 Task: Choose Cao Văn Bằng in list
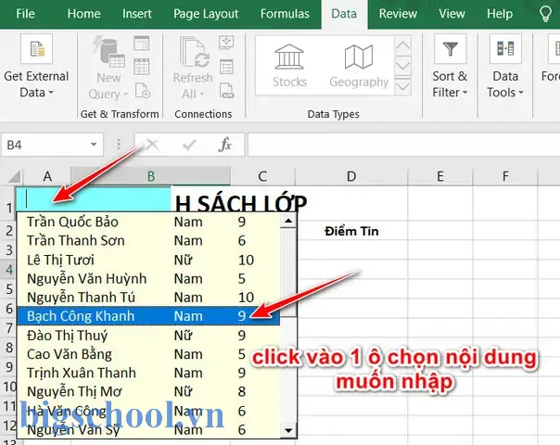click(x=148, y=354)
